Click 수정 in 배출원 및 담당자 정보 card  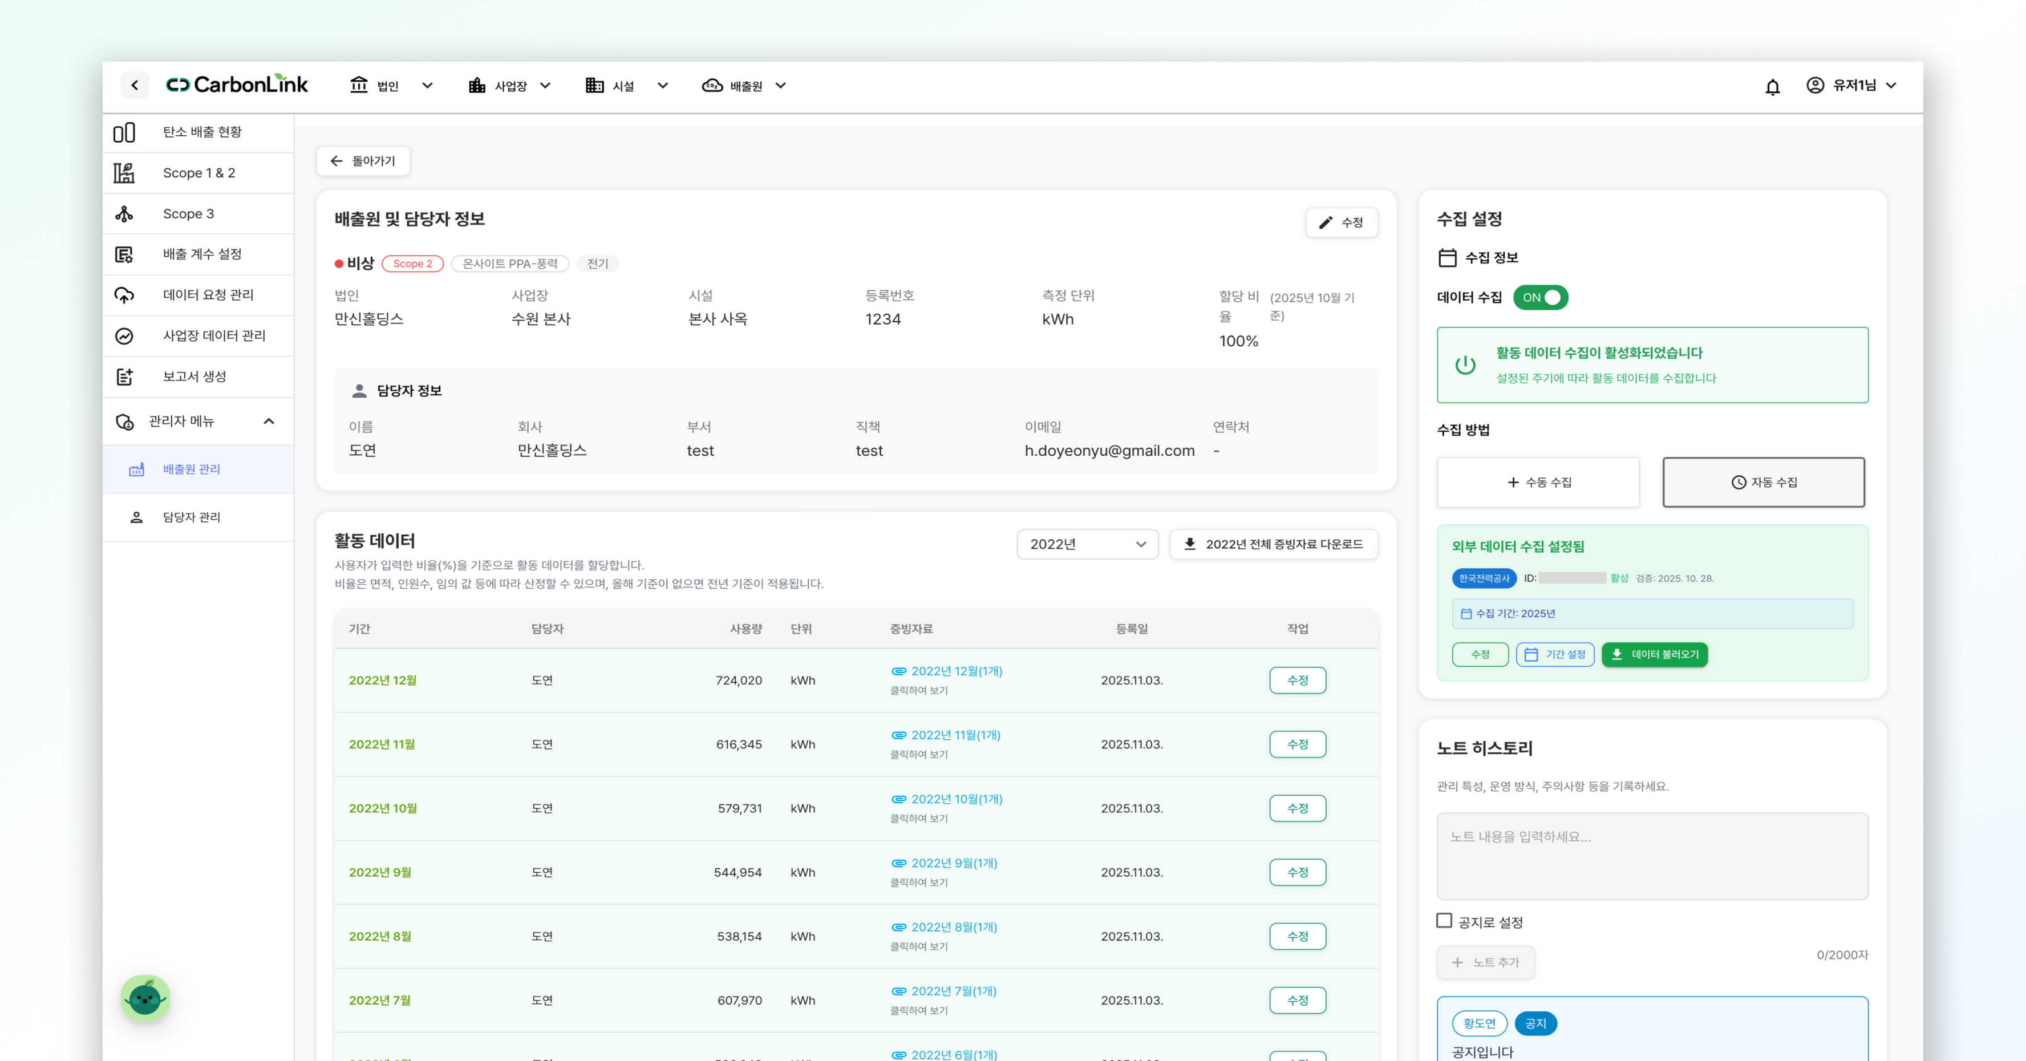pyautogui.click(x=1341, y=222)
